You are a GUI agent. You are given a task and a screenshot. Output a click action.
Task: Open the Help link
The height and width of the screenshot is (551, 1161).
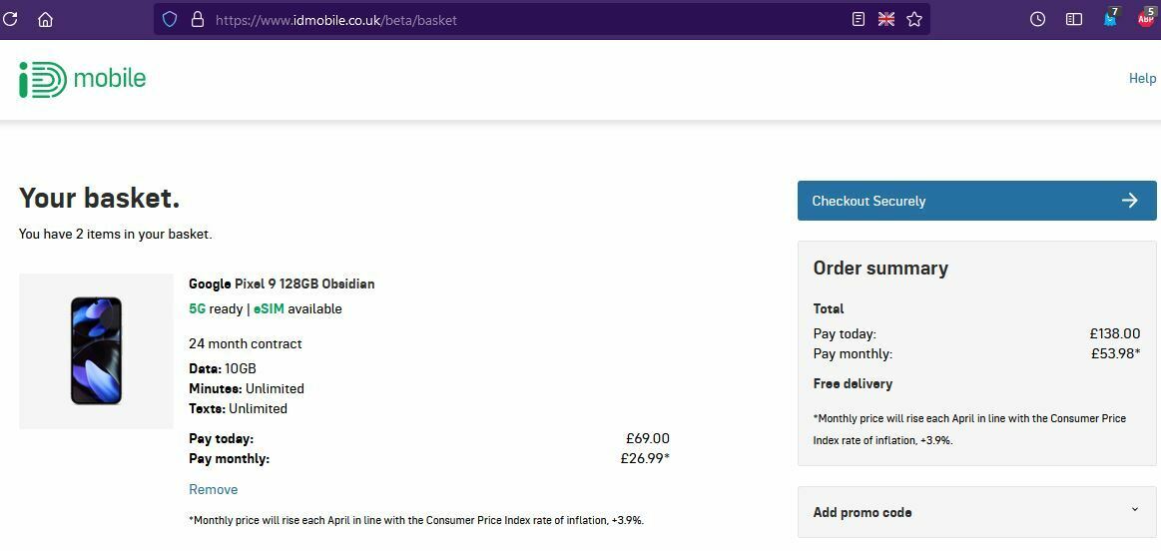click(1142, 78)
